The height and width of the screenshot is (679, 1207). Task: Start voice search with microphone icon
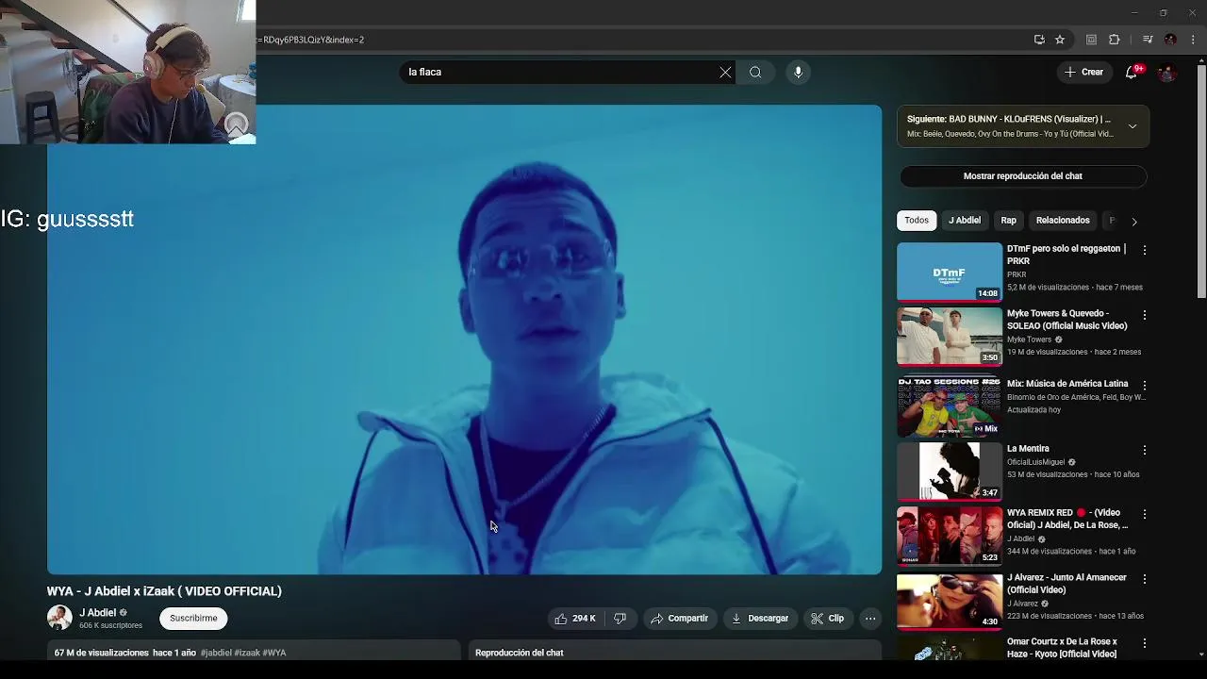coord(798,72)
